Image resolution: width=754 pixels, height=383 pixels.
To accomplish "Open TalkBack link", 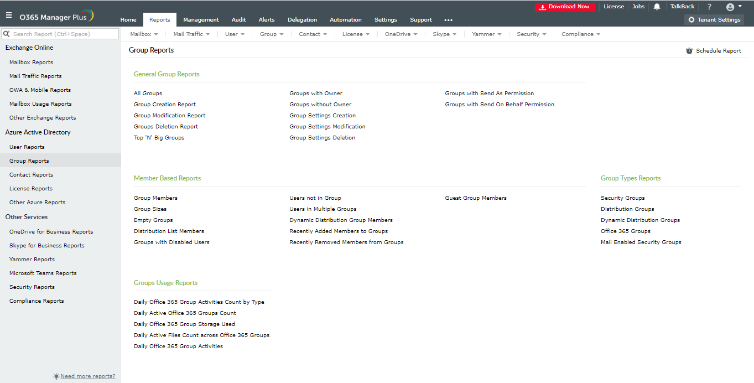I will [x=682, y=7].
